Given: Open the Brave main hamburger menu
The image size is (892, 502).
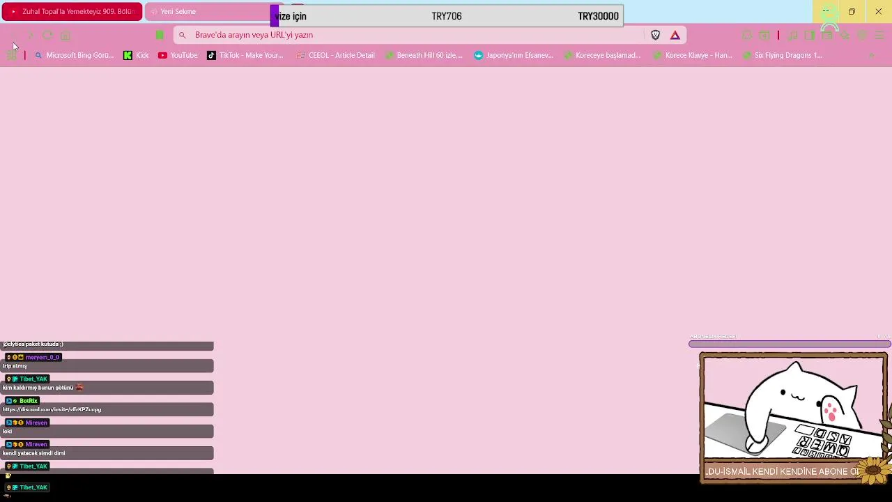Looking at the screenshot, I should click(878, 35).
